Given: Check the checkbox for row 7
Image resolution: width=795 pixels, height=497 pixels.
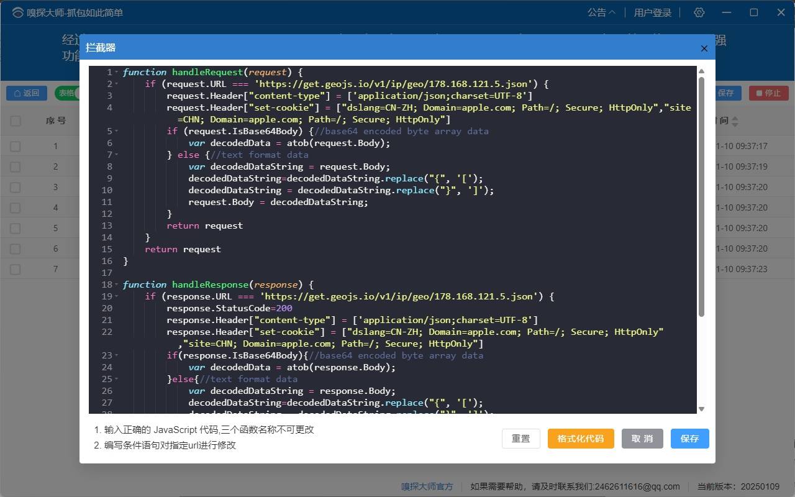Looking at the screenshot, I should click(16, 270).
